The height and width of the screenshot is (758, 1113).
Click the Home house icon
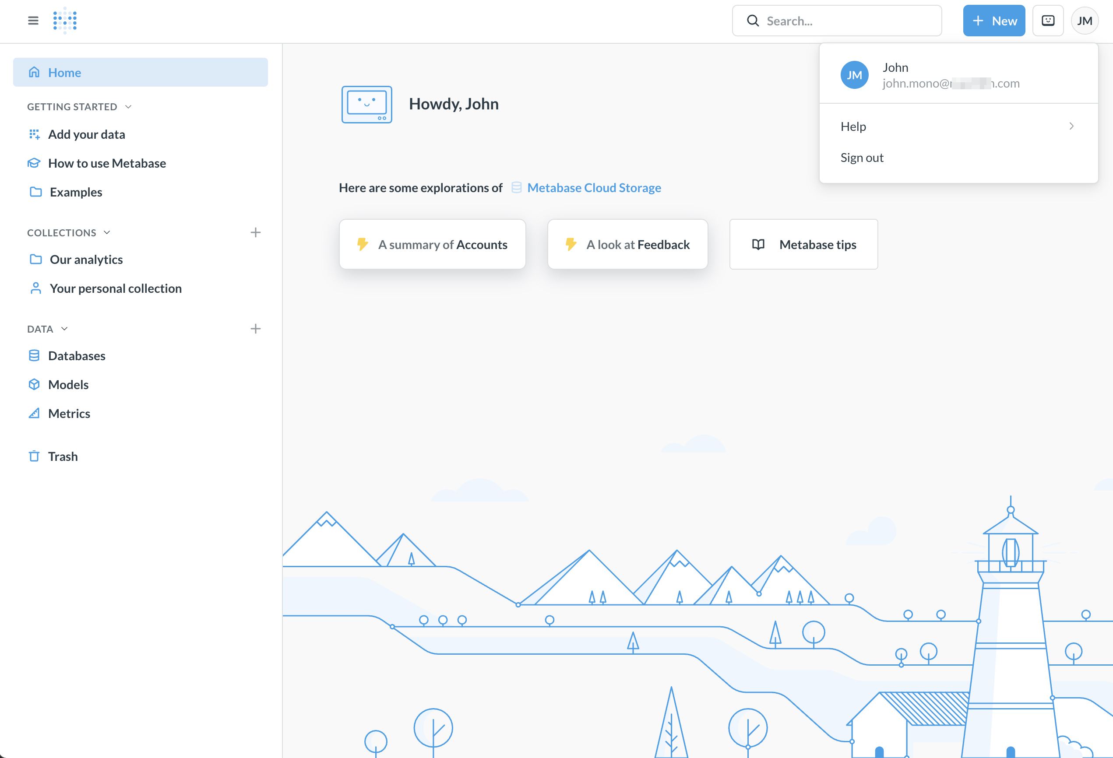click(x=34, y=72)
